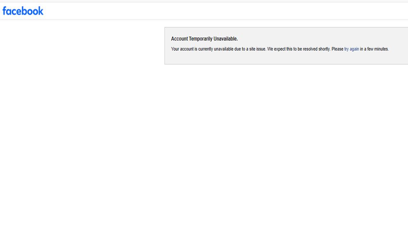Viewport: 408px width, 229px height.
Task: Click the "Account Temporarily Unavailable." heading
Action: coord(204,39)
